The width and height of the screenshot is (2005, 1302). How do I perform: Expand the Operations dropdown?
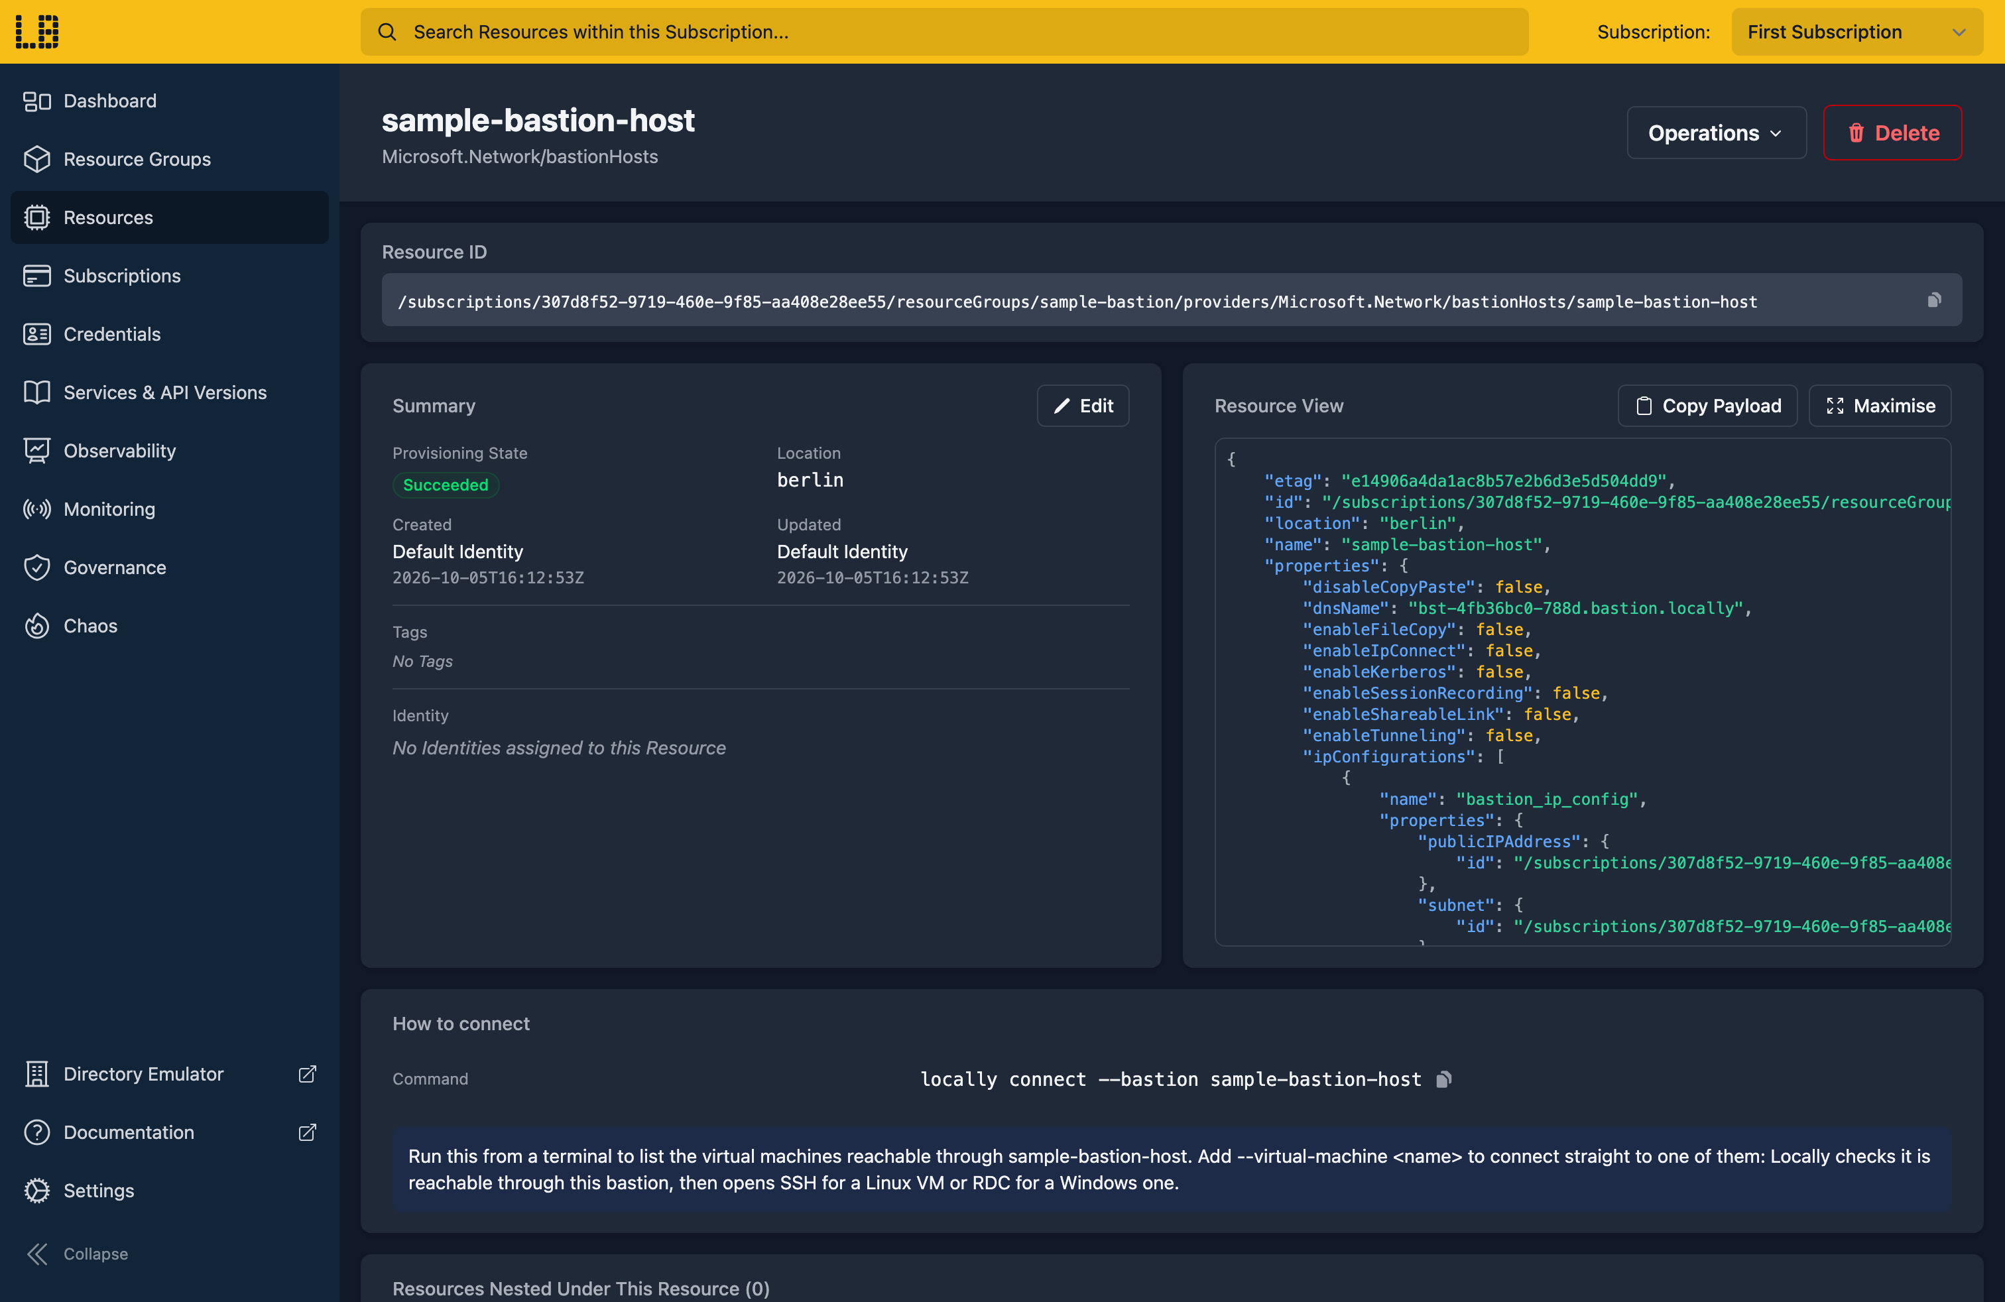pyautogui.click(x=1716, y=133)
